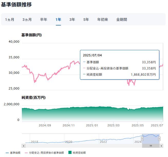Select the 1ヵ月 period tab
This screenshot has width=168, height=157.
coord(10,20)
